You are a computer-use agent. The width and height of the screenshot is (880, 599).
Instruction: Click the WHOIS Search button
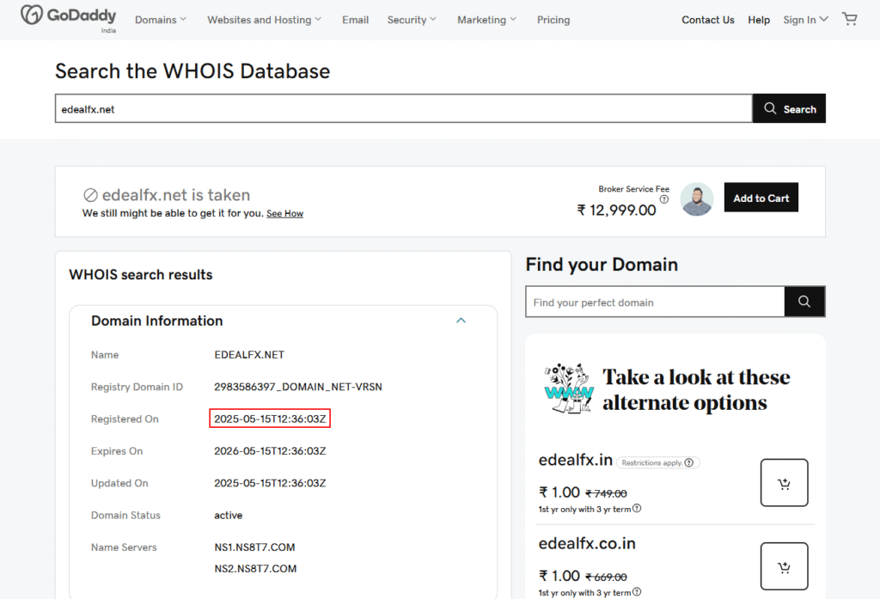point(789,108)
